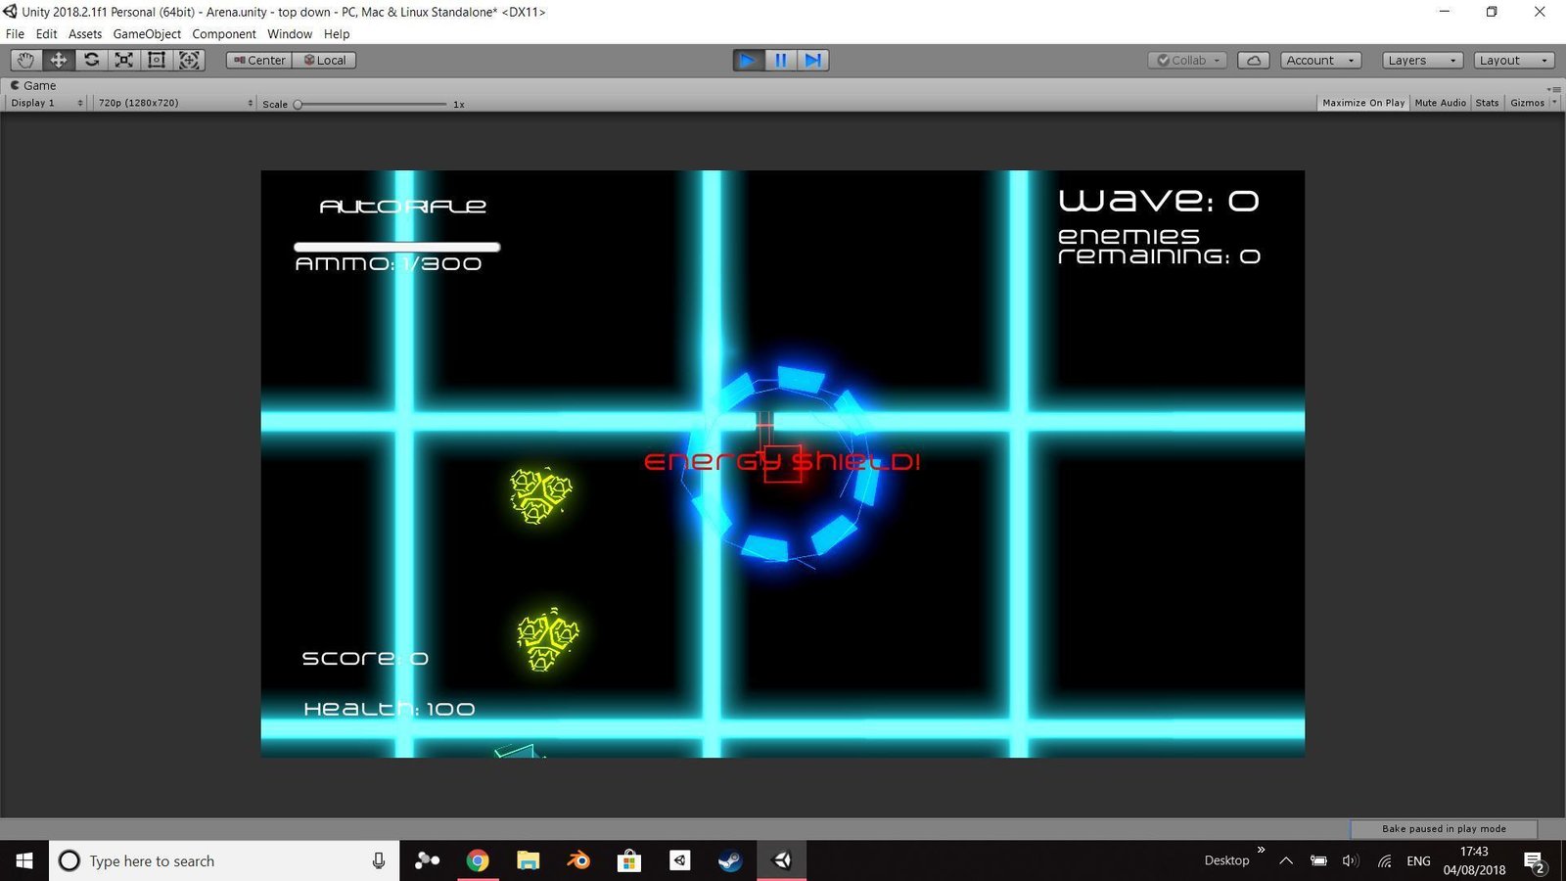1566x881 pixels.
Task: Show rendering Stats overlay
Action: [1487, 102]
